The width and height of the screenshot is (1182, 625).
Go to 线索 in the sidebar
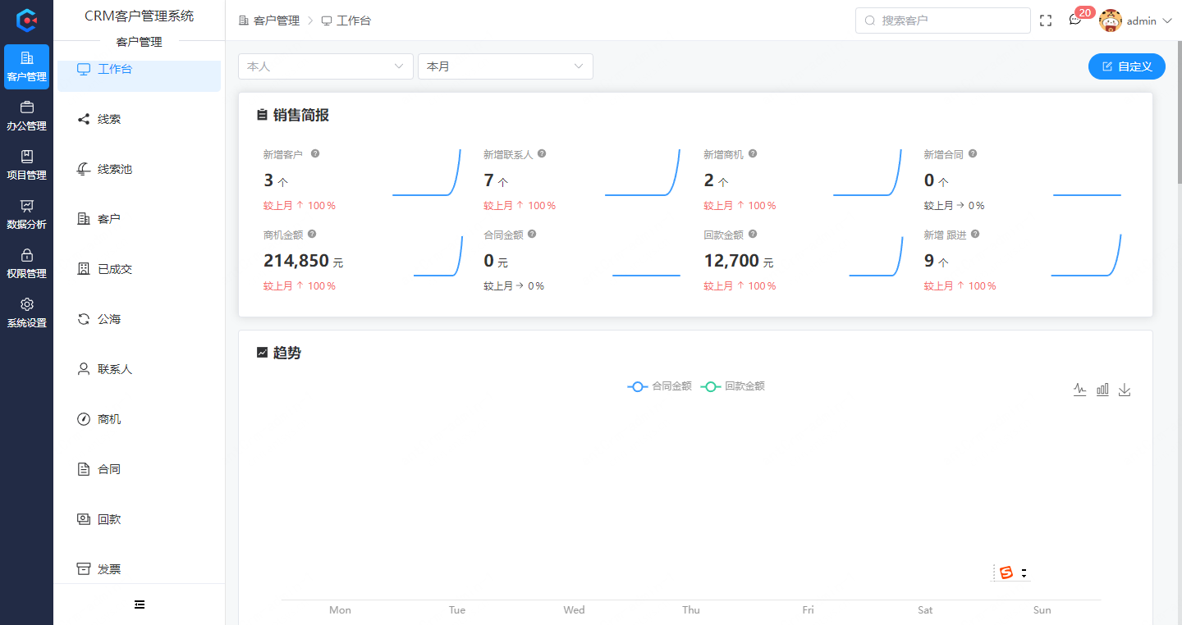(139, 119)
